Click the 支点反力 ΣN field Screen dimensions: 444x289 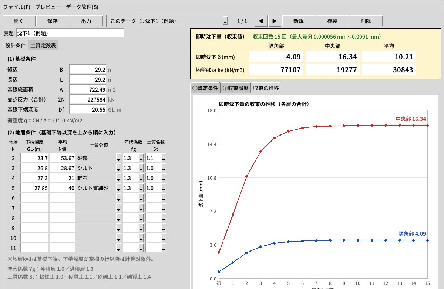88,100
